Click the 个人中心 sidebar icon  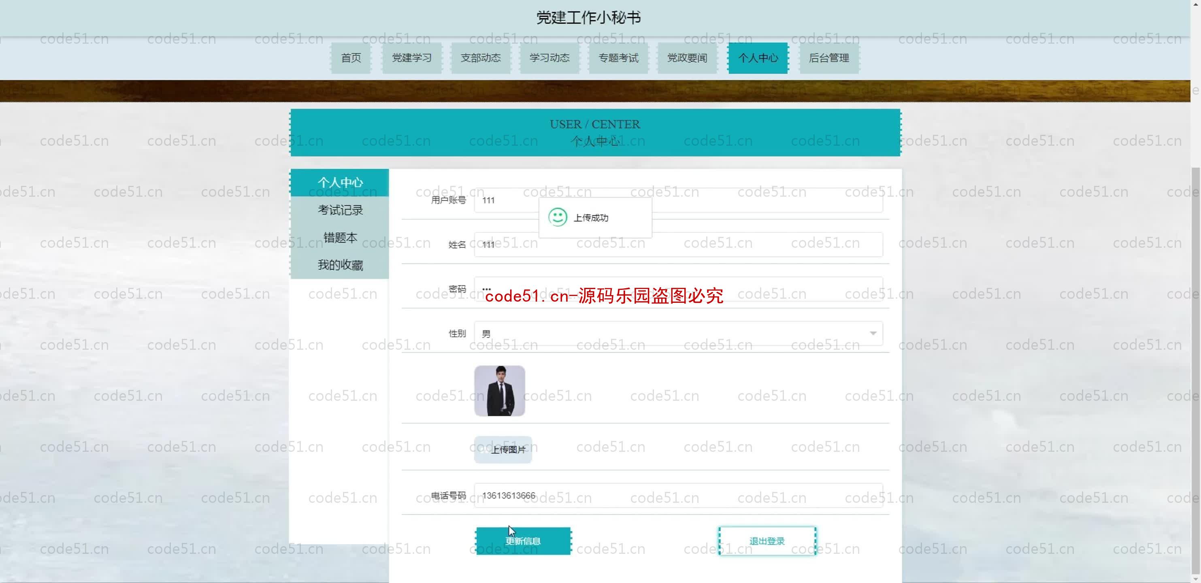click(340, 182)
